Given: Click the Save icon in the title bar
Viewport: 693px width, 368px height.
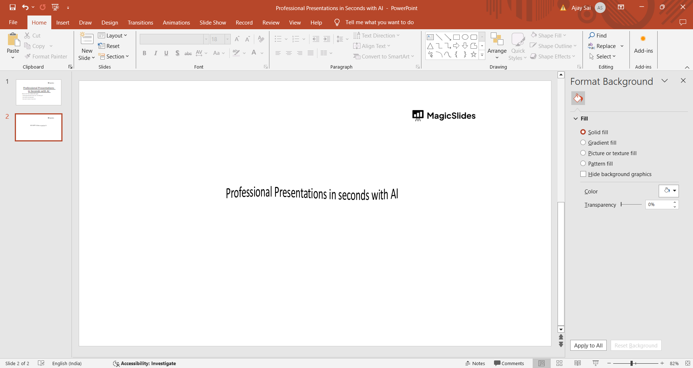Looking at the screenshot, I should (x=13, y=7).
